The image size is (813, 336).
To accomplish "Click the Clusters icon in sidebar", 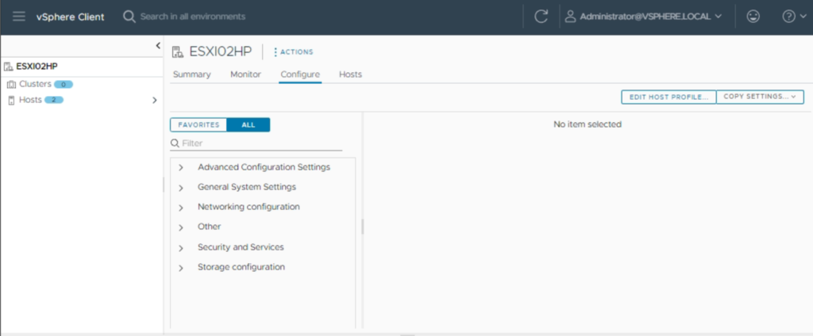I will click(x=11, y=84).
